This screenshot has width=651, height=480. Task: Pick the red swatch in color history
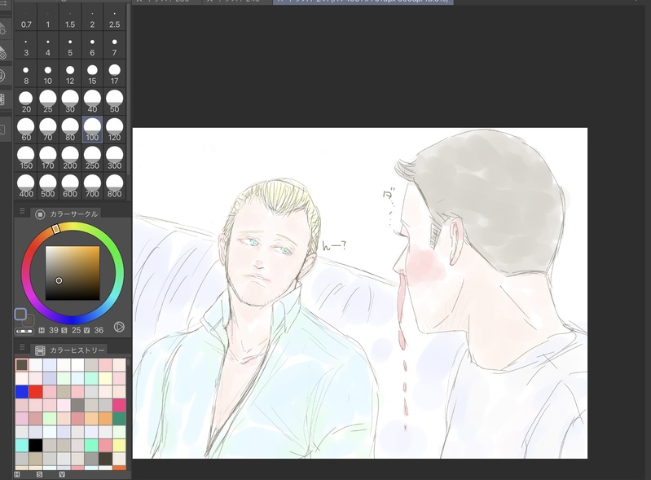pos(36,391)
